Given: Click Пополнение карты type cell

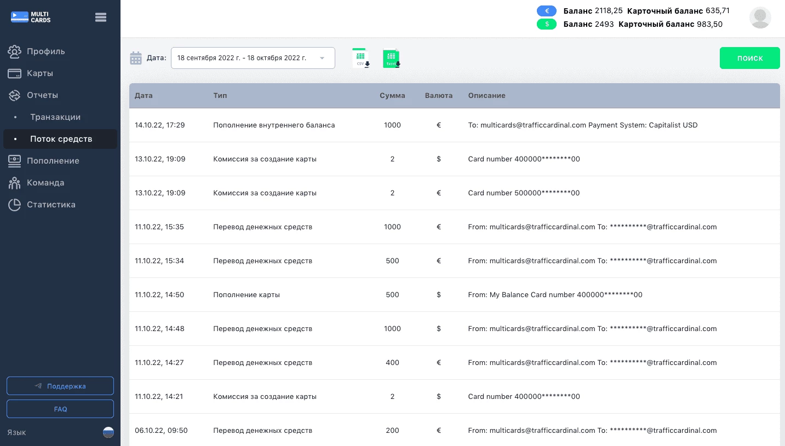Looking at the screenshot, I should [x=247, y=295].
